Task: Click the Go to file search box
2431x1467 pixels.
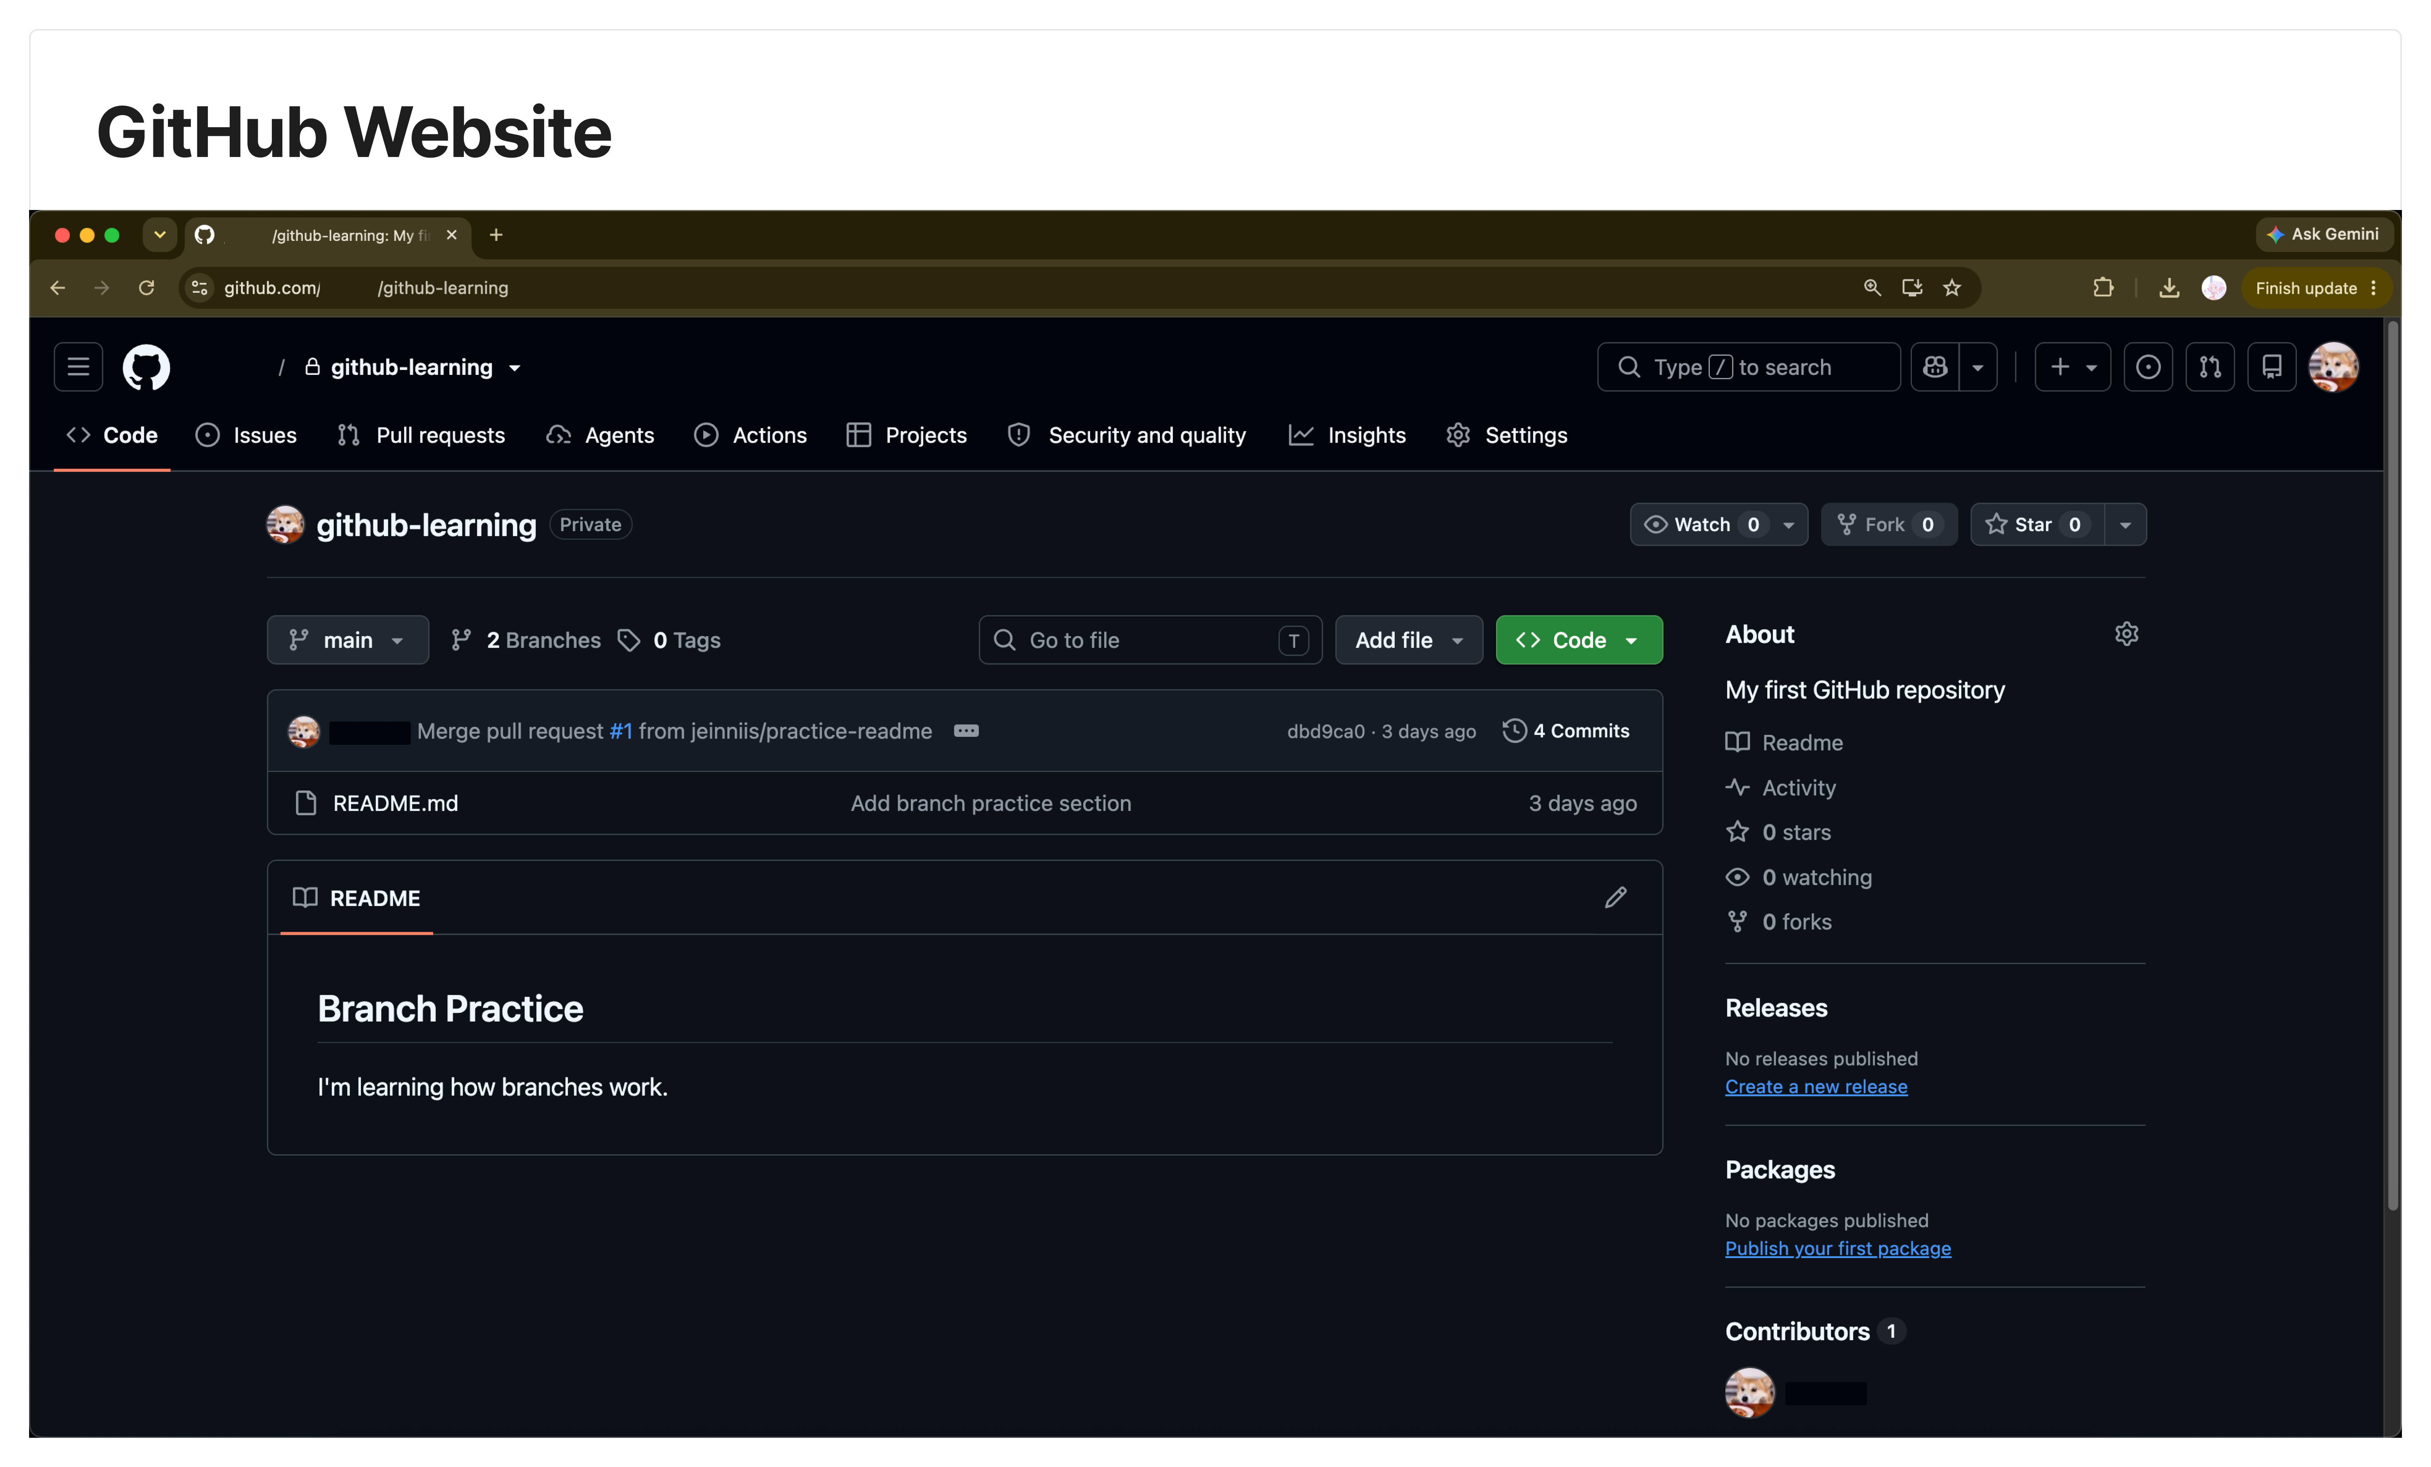Action: click(1150, 640)
